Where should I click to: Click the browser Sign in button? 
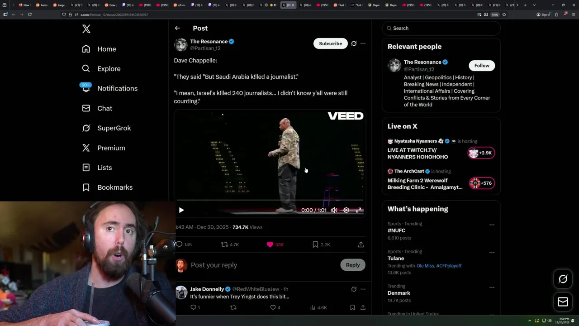pos(543,14)
